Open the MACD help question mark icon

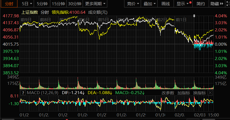[23, 93]
